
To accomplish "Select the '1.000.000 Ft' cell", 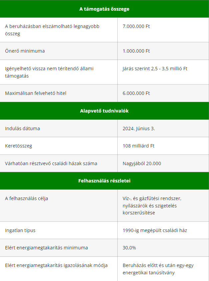I will [x=163, y=51].
